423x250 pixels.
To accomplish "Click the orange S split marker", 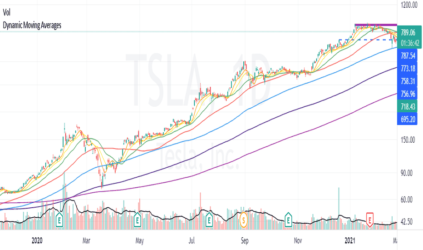I will pos(244,220).
